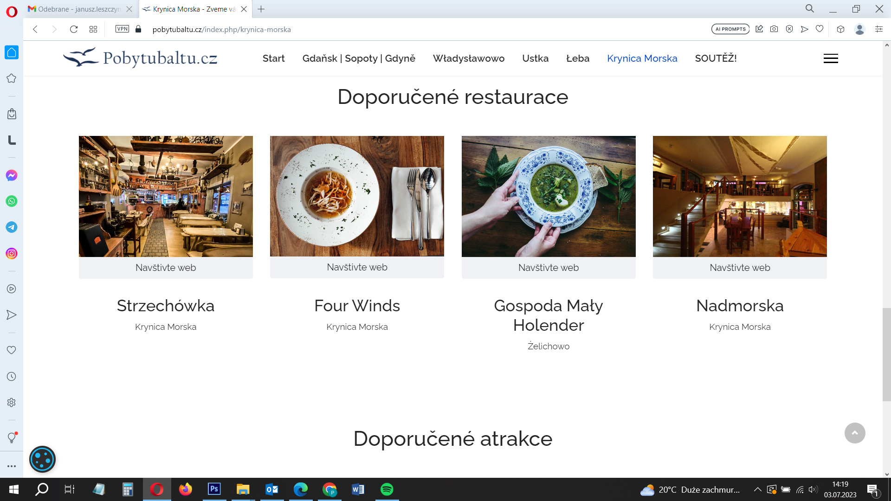
Task: Open Ustka menu item
Action: pyautogui.click(x=535, y=58)
